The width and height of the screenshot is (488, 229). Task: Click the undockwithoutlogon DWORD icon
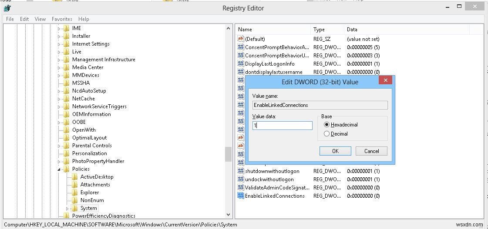241,179
